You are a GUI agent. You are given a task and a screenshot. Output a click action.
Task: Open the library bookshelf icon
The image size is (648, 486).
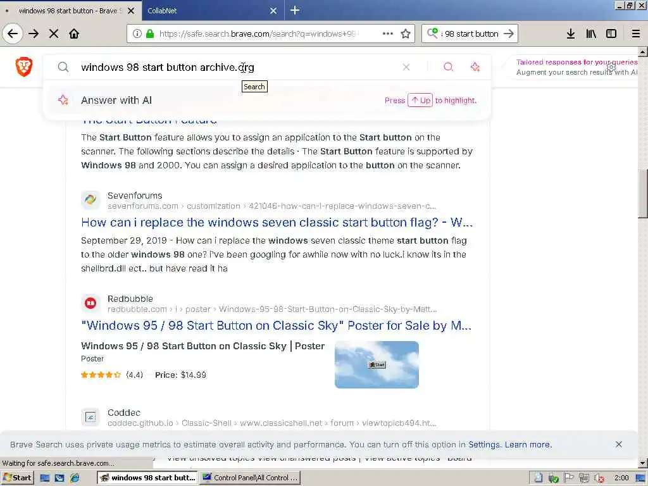[x=591, y=34]
